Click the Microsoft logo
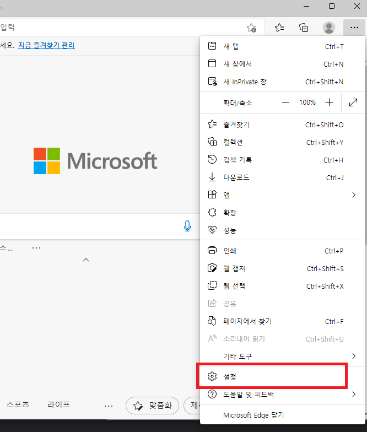 point(95,161)
